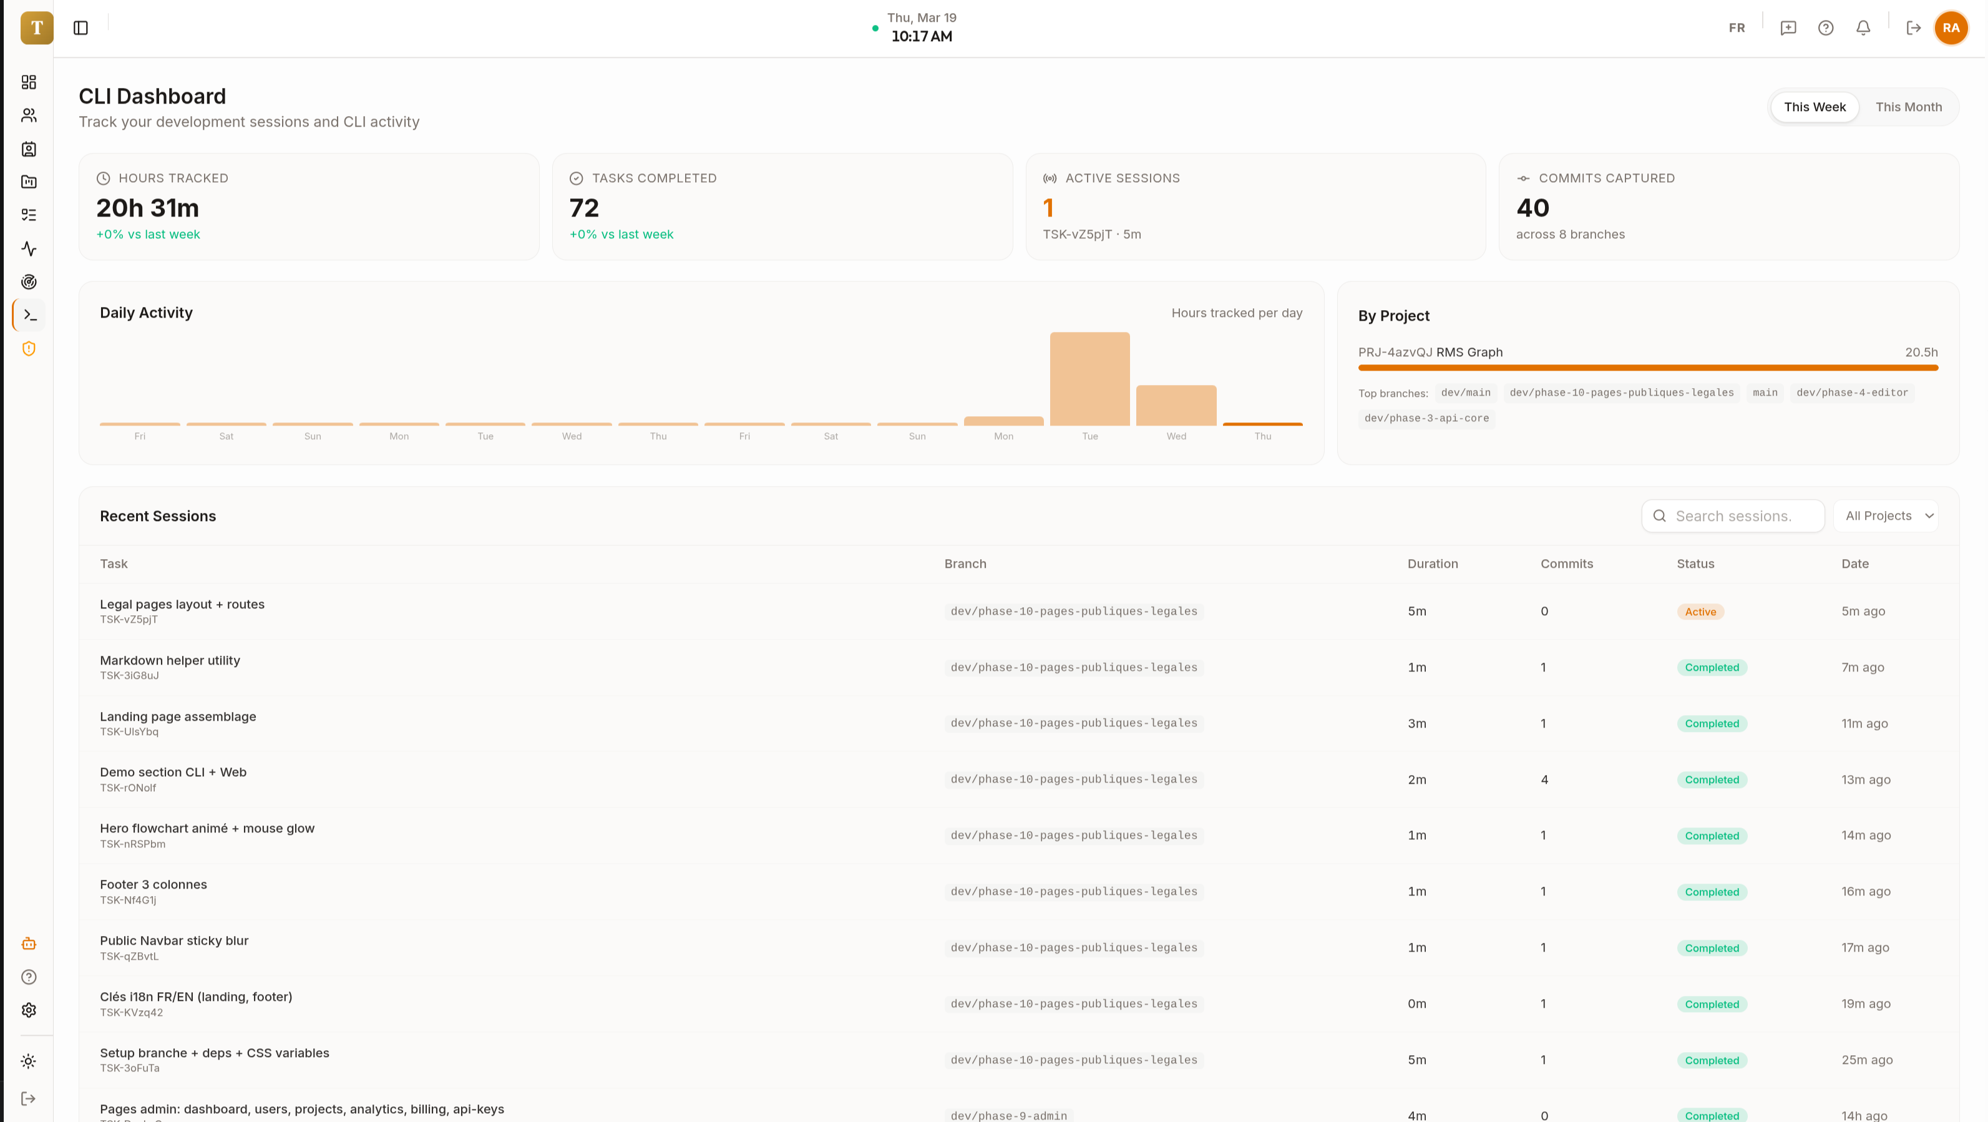The height and width of the screenshot is (1122, 1988).
Task: Open the dashboard grid icon in sidebar
Action: (29, 82)
